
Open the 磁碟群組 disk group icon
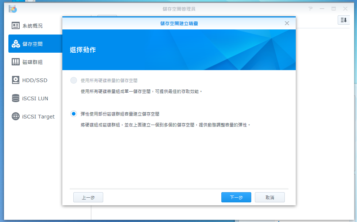(x=15, y=62)
